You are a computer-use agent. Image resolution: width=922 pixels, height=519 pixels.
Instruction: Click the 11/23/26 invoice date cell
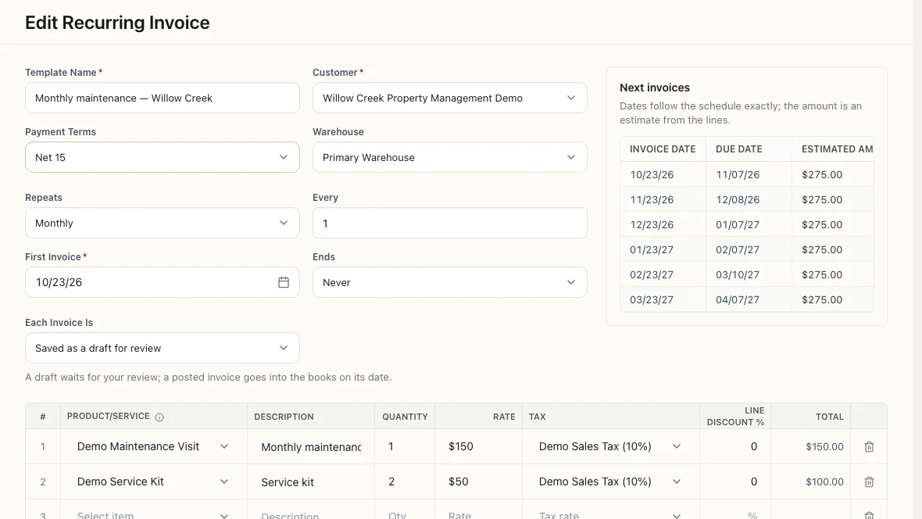663,199
